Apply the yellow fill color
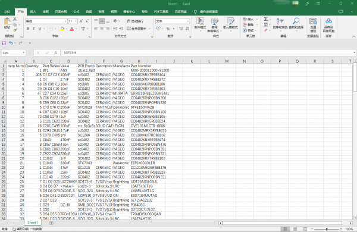This screenshot has width=357, height=232. [62, 29]
